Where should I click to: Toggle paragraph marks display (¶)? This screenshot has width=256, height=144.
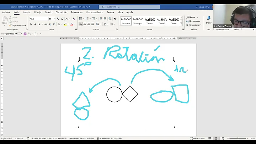[x=115, y=19]
